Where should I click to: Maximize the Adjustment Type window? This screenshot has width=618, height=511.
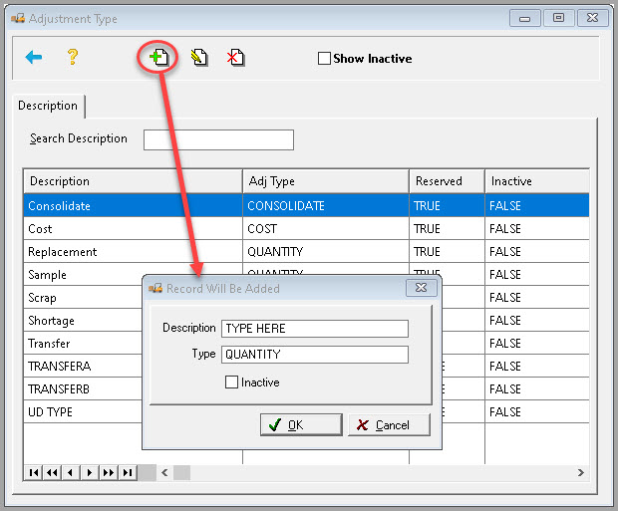558,18
